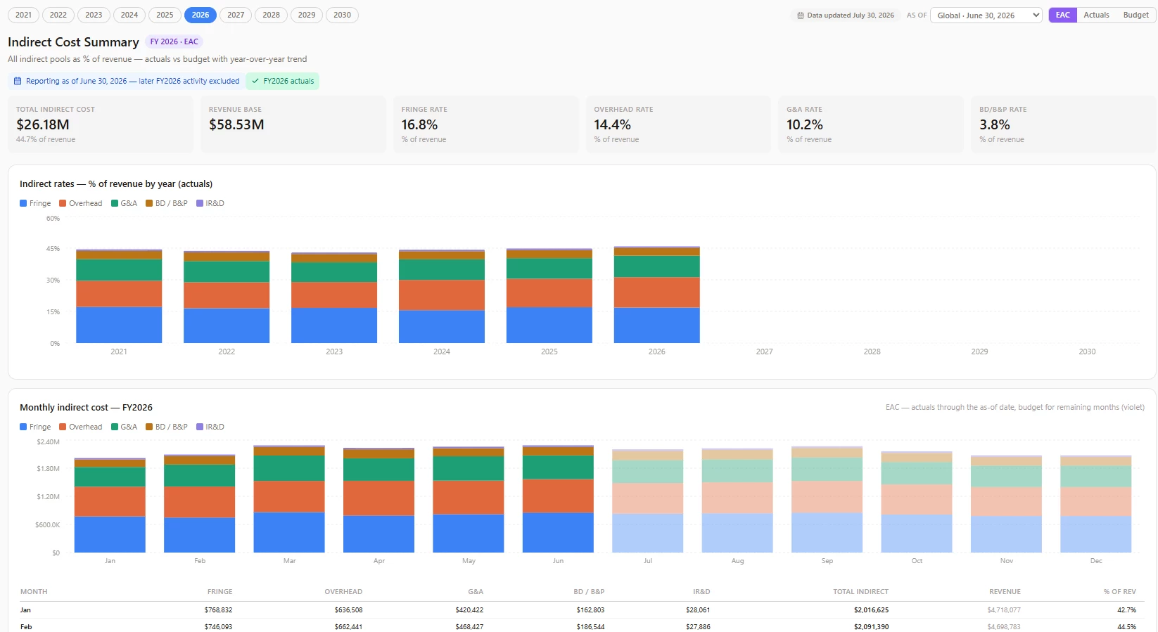This screenshot has height=632, width=1158.
Task: Click the Mar bar in monthly cost chart
Action: coord(289,498)
